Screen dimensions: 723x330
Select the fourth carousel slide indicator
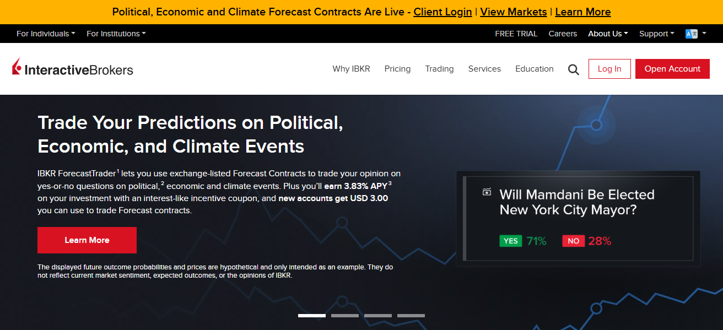tap(411, 316)
